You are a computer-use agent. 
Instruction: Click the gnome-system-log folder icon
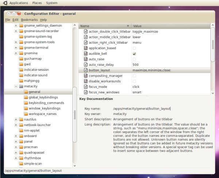point(21,36)
